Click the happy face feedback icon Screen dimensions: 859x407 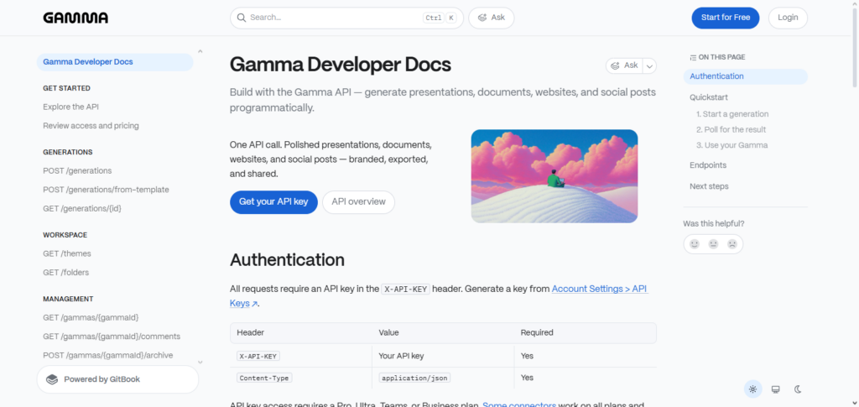[695, 243]
